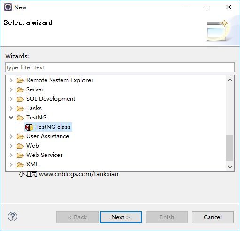The height and width of the screenshot is (231, 240).
Task: Select the Server label
Action: (35, 89)
